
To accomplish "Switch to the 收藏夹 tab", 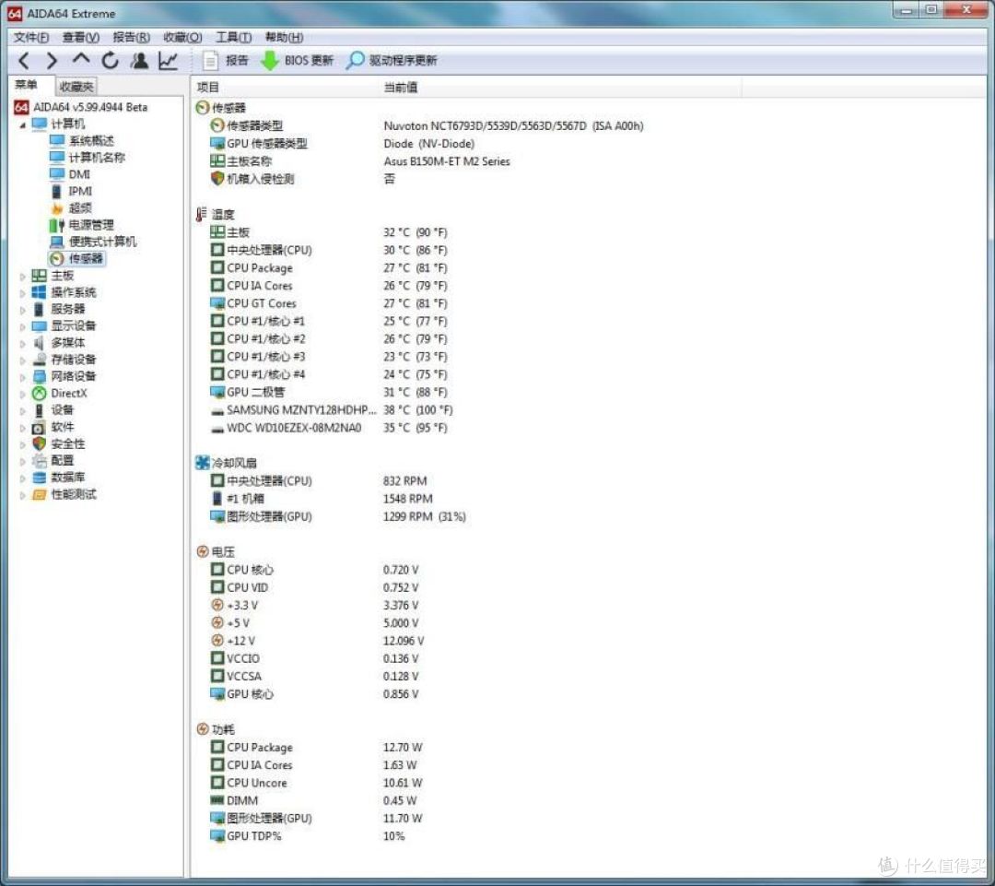I will [x=76, y=87].
